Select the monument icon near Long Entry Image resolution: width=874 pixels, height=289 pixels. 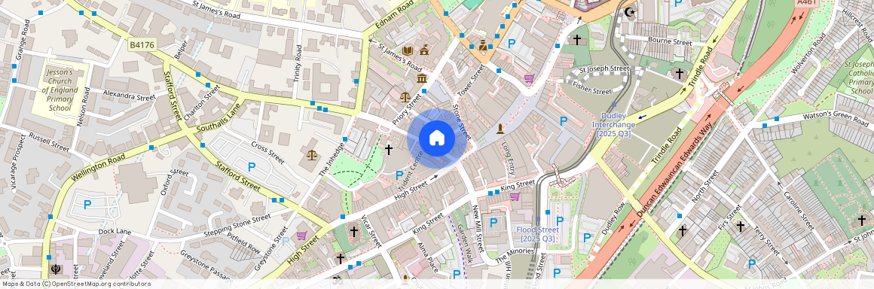[500, 129]
